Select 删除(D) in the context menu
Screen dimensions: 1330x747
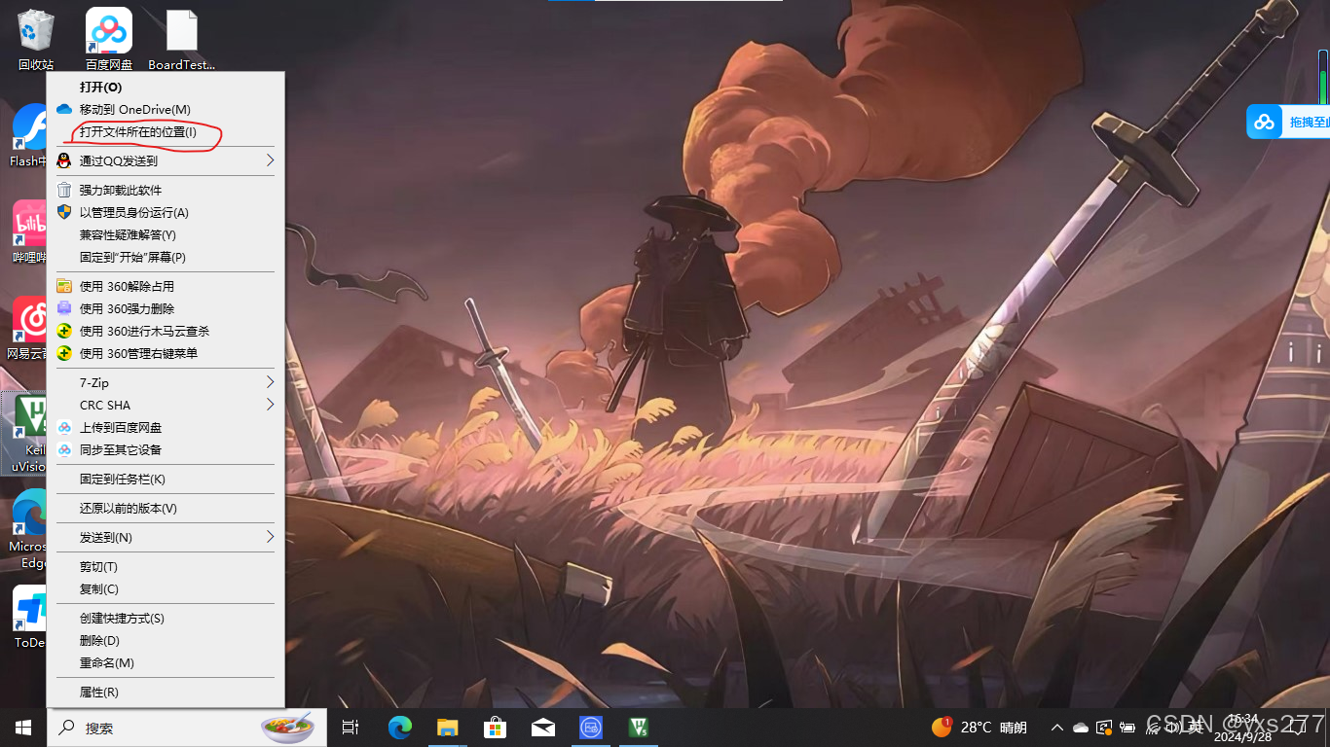coord(166,641)
